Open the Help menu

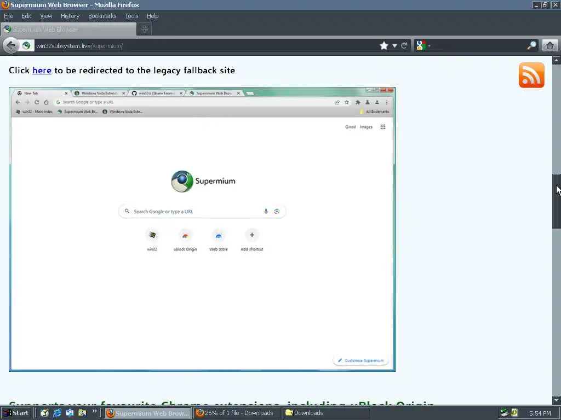tap(152, 16)
